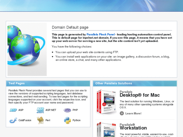Click the Learn More arrow icon
This screenshot has width=183, height=137.
[122, 113]
